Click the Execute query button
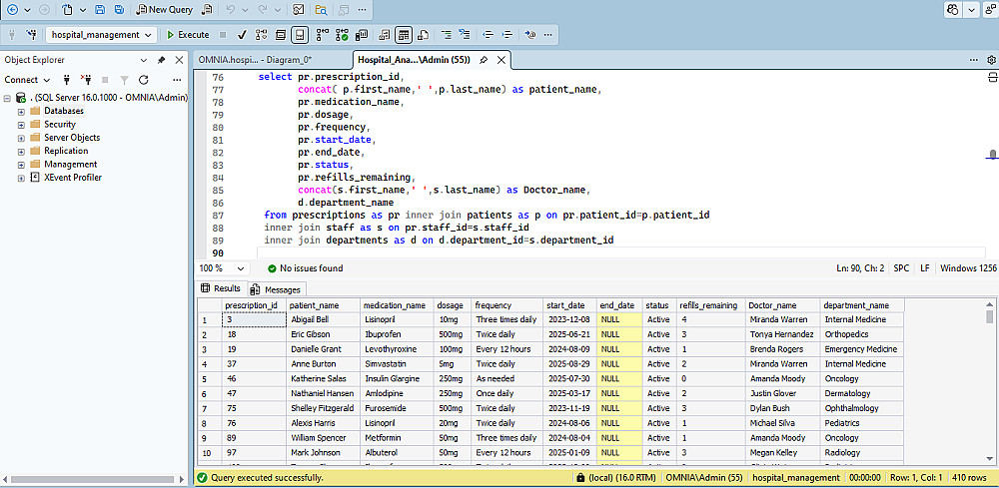The image size is (999, 488). pyautogui.click(x=188, y=34)
